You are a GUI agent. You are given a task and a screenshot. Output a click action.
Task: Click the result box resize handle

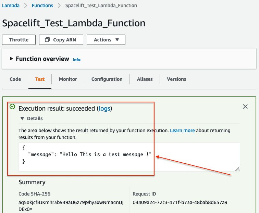click(237, 169)
